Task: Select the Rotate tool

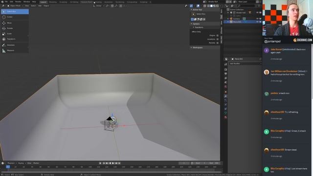Action: pyautogui.click(x=15, y=28)
